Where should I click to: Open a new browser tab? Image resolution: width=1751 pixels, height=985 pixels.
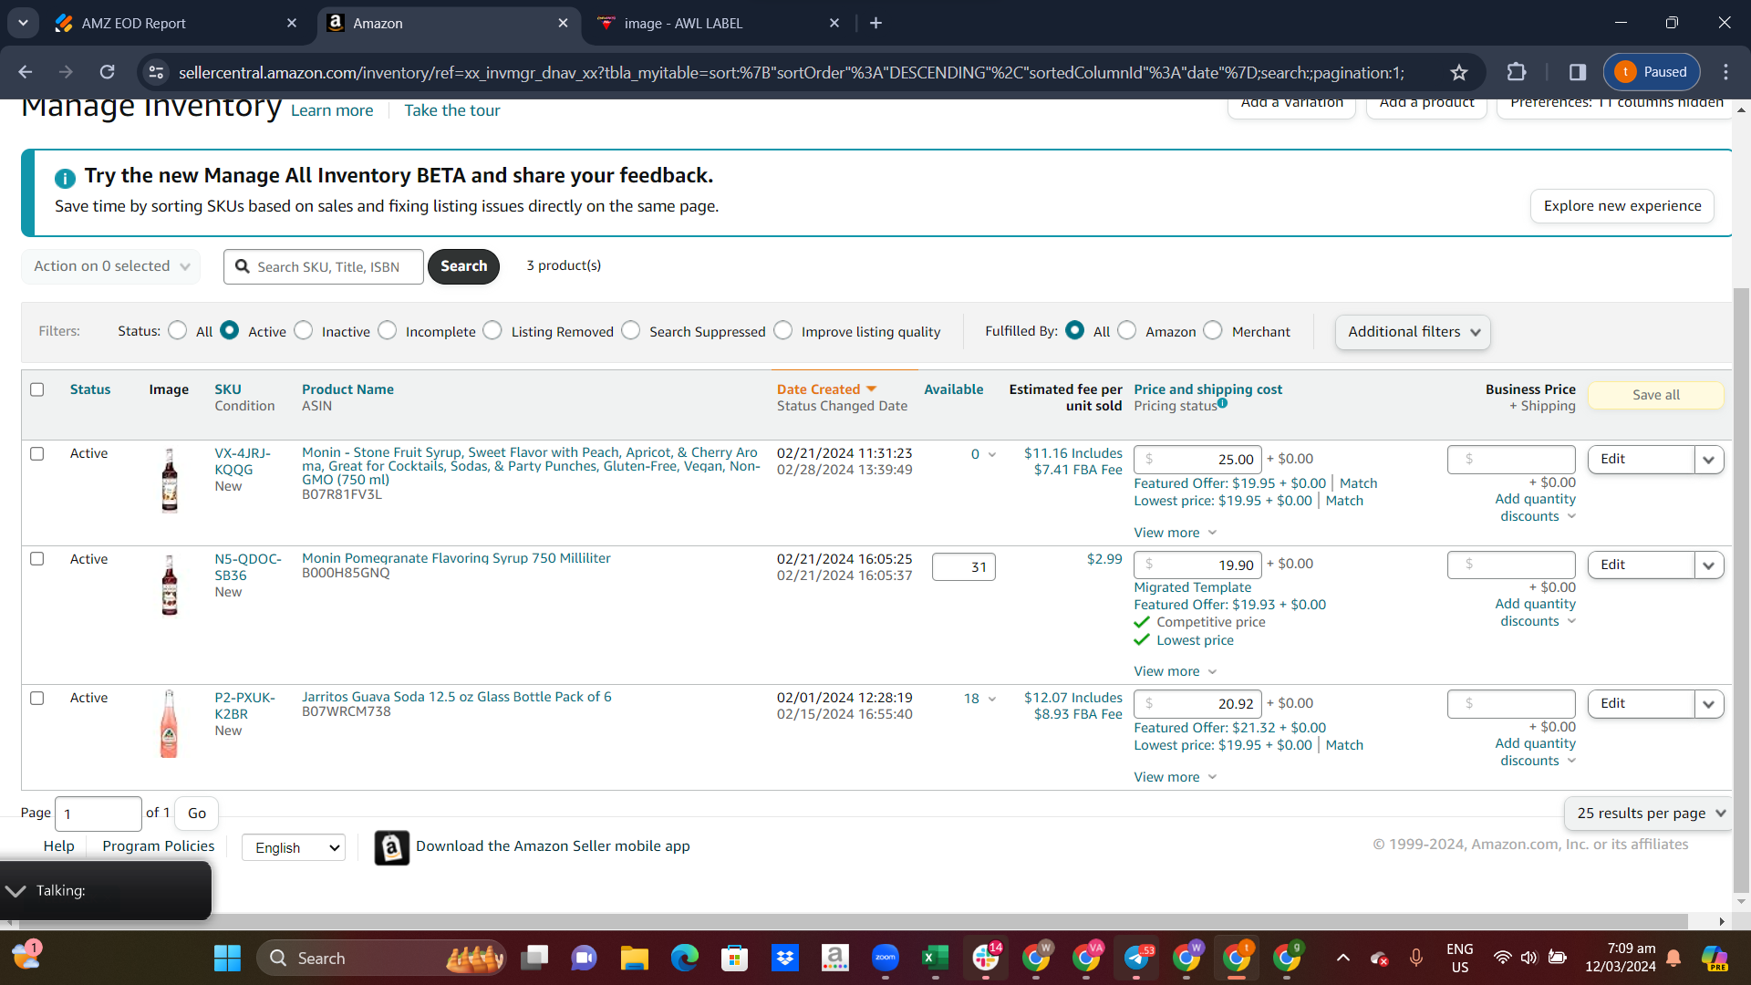(875, 23)
